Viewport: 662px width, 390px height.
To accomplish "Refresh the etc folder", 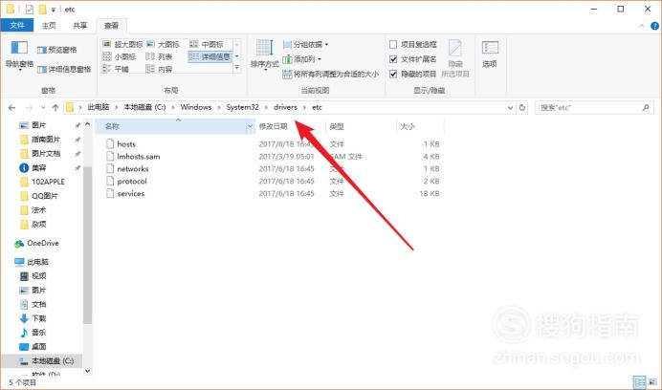I will (522, 108).
